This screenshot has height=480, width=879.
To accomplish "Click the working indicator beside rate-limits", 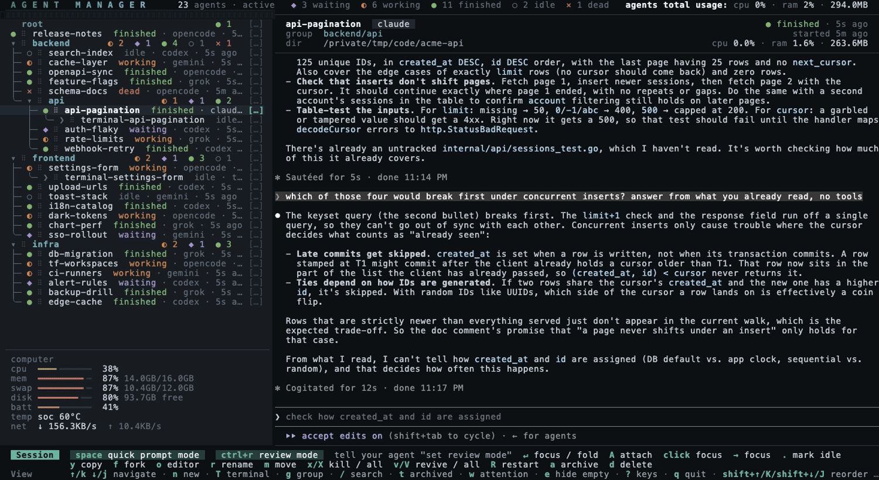I will [46, 139].
